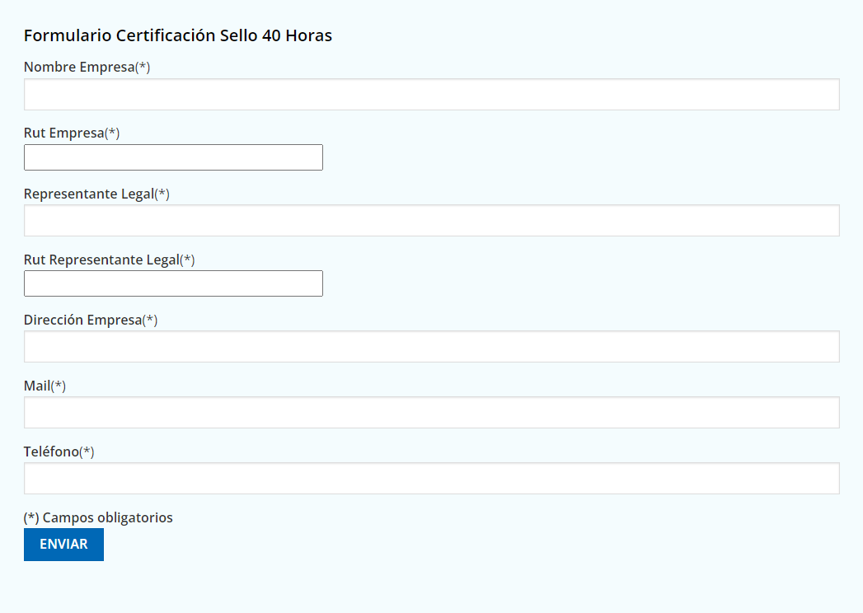The image size is (863, 613).
Task: Click the required asterisk beside Dirección Empresa
Action: [150, 321]
